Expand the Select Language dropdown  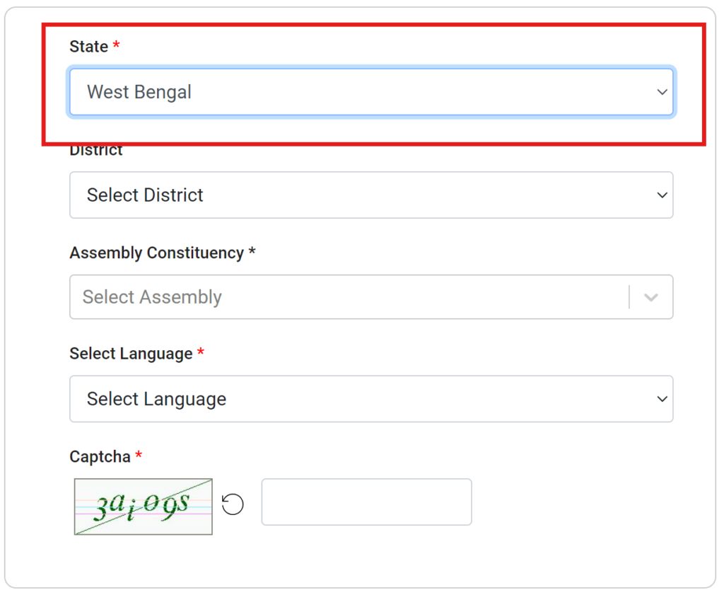[x=354, y=399]
